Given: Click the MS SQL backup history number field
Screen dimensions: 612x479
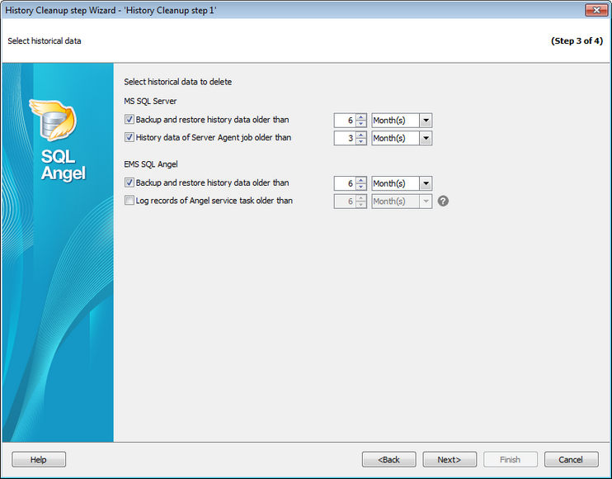Looking at the screenshot, I should pyautogui.click(x=345, y=121).
